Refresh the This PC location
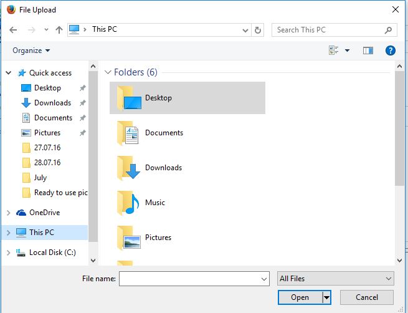Viewport: 408px width, 313px height. pyautogui.click(x=259, y=30)
